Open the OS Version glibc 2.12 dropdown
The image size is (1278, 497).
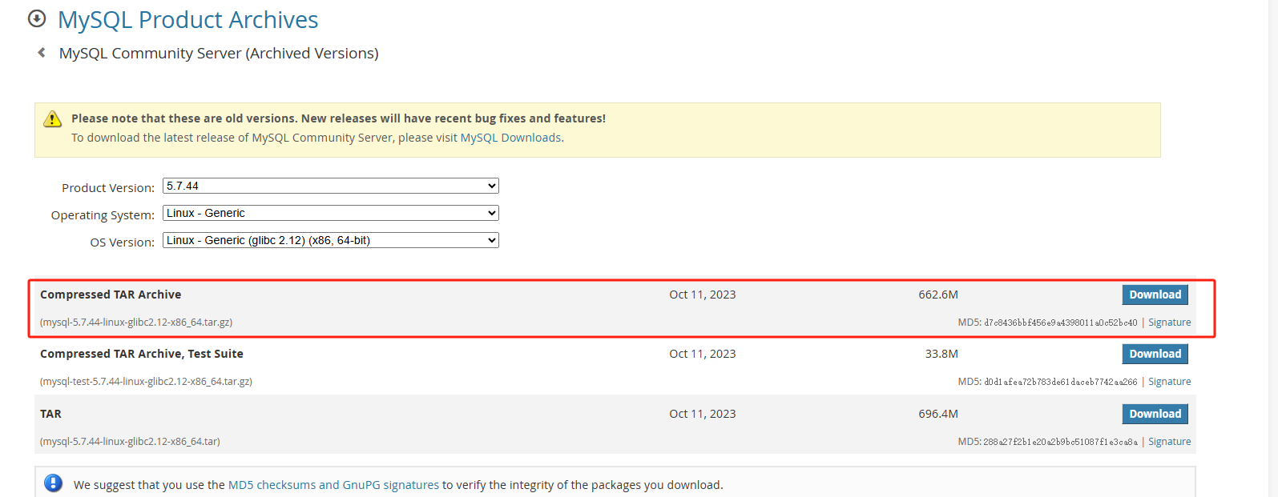[331, 240]
